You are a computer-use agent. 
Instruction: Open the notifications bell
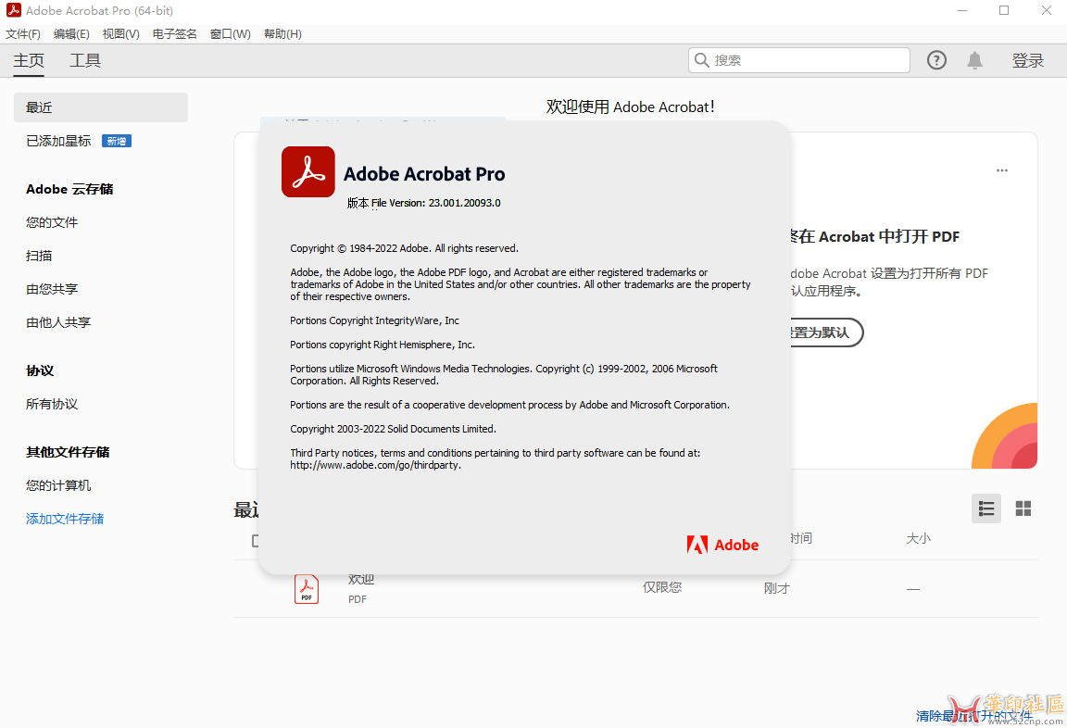pos(974,60)
